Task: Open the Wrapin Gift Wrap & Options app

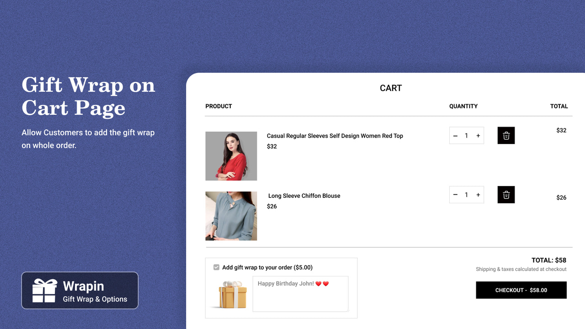Action: click(80, 290)
